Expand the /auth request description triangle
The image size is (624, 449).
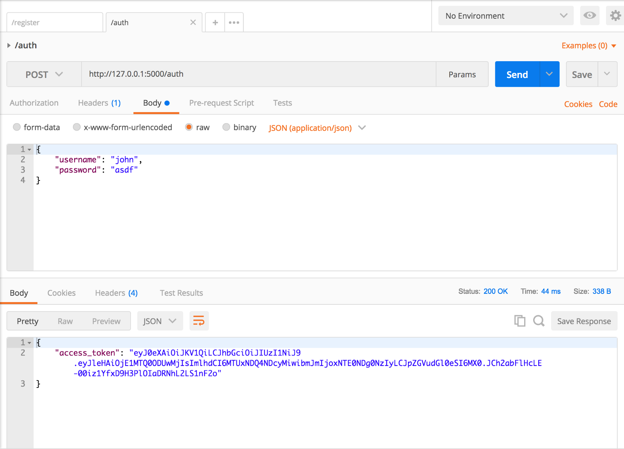tap(9, 46)
